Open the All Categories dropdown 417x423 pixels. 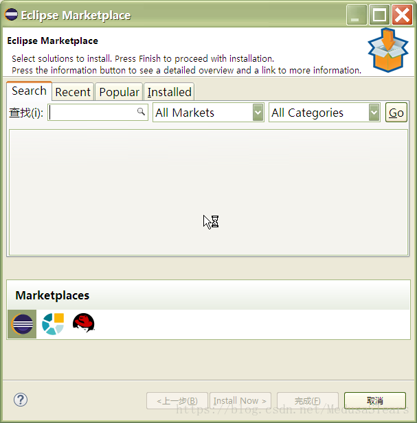pyautogui.click(x=324, y=113)
